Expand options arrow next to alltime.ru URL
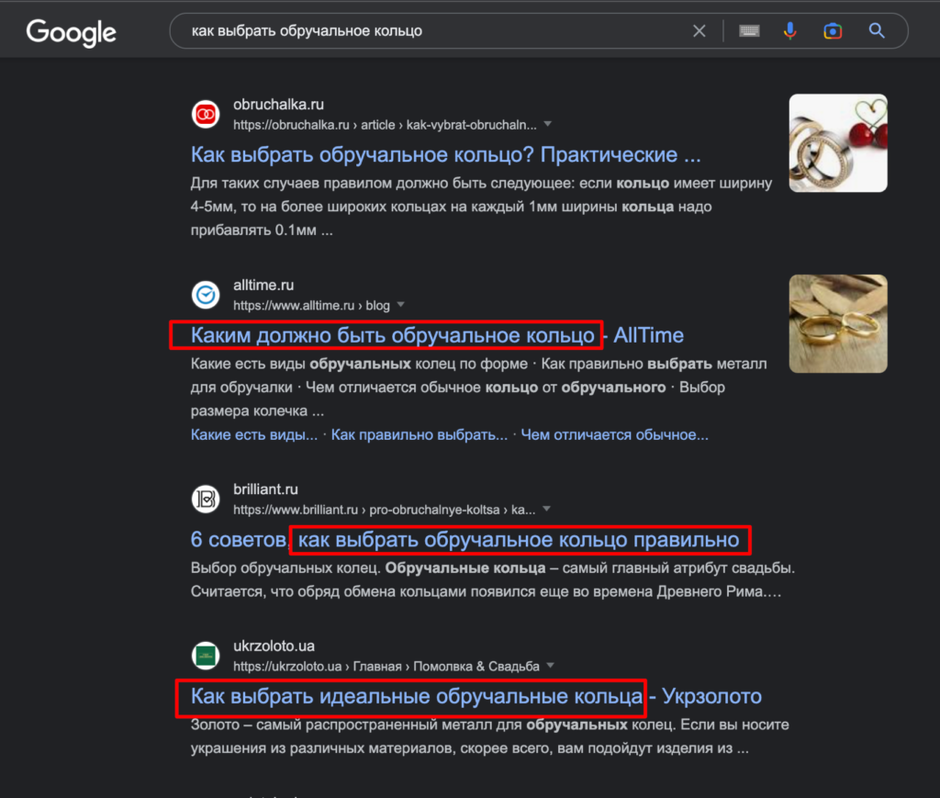 401,305
